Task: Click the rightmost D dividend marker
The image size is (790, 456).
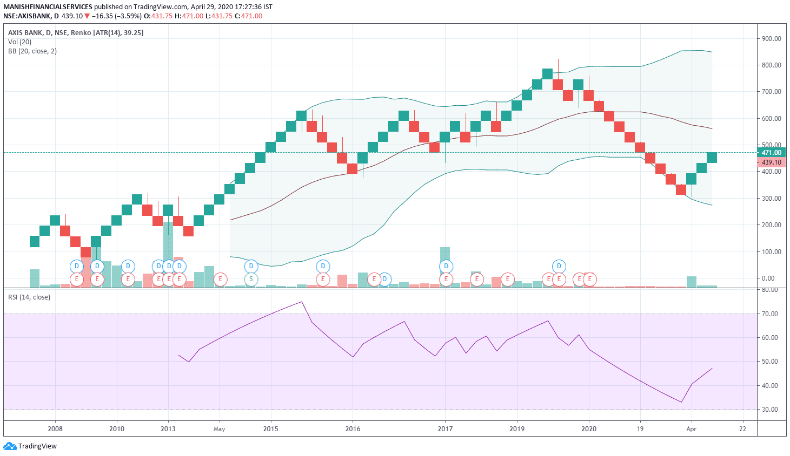Action: 559,266
